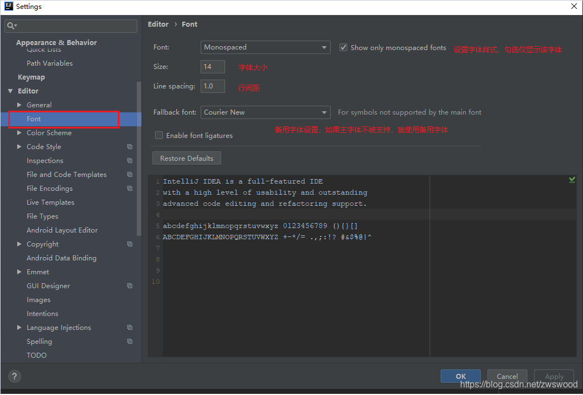
Task: Confirm with the OK button
Action: click(x=460, y=376)
